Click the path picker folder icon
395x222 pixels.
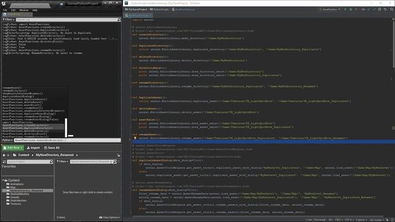(x=14, y=155)
